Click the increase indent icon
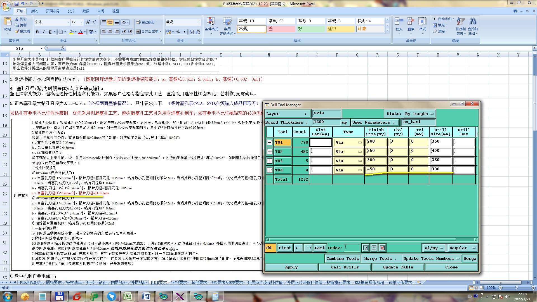 (130, 32)
